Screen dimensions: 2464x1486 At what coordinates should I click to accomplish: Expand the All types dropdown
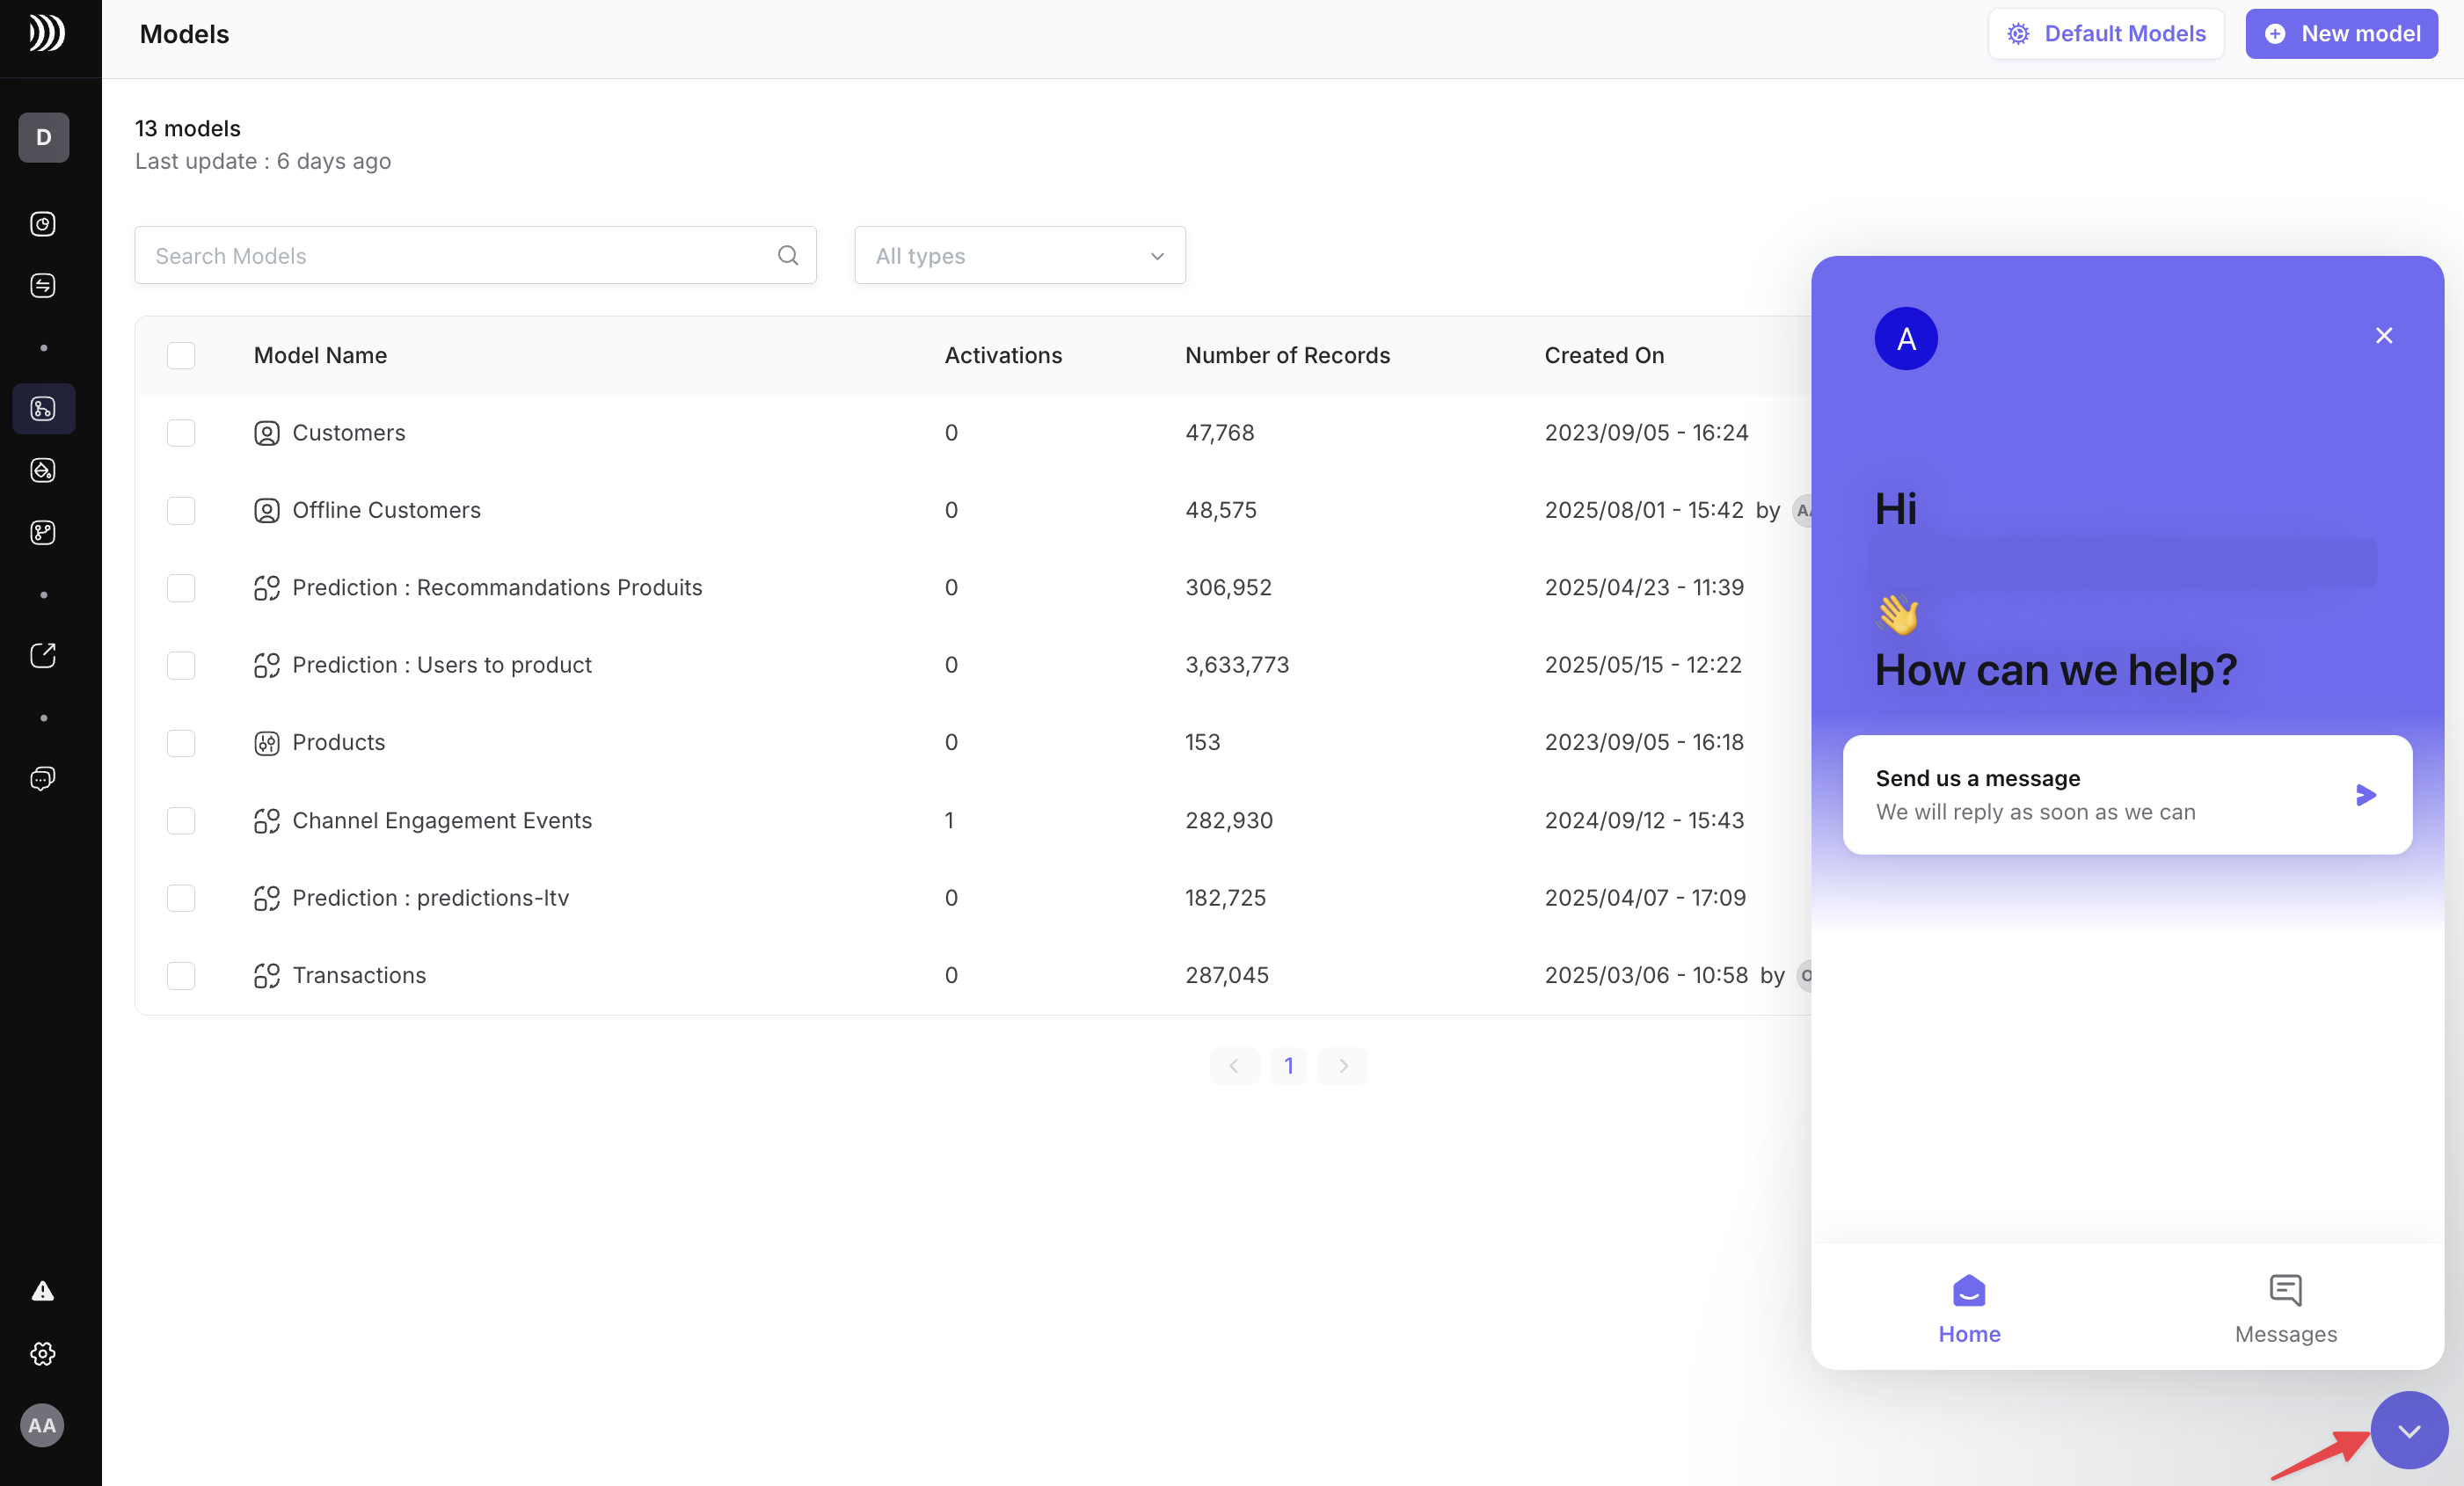click(x=1019, y=255)
